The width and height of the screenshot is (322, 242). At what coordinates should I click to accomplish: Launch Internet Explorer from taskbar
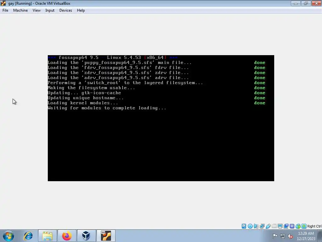tap(28, 236)
